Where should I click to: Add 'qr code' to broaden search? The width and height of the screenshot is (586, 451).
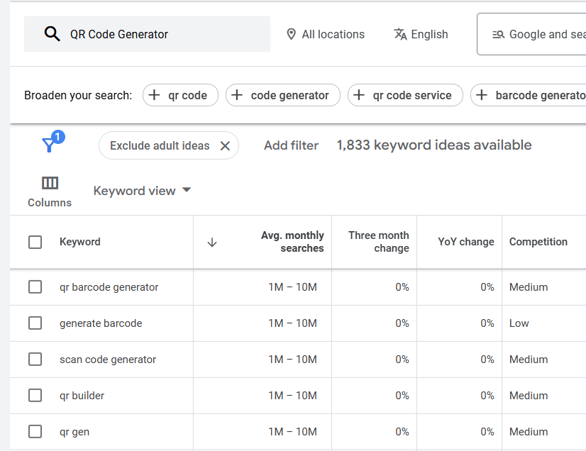180,95
